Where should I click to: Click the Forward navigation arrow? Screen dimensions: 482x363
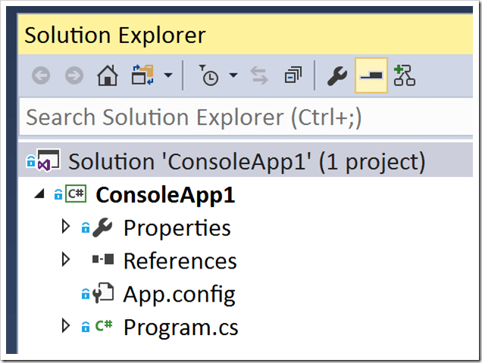click(x=74, y=75)
